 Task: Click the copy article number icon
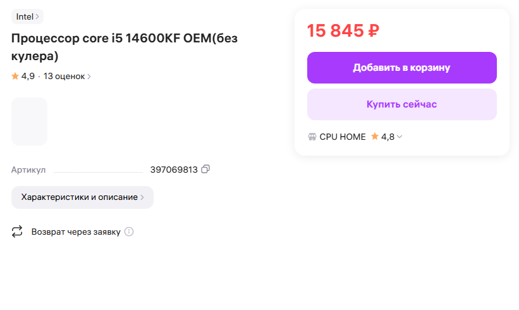tap(205, 170)
